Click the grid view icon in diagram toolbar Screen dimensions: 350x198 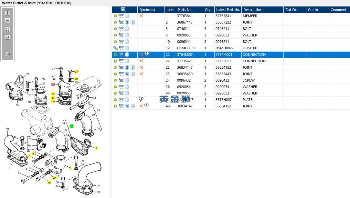[7, 30]
